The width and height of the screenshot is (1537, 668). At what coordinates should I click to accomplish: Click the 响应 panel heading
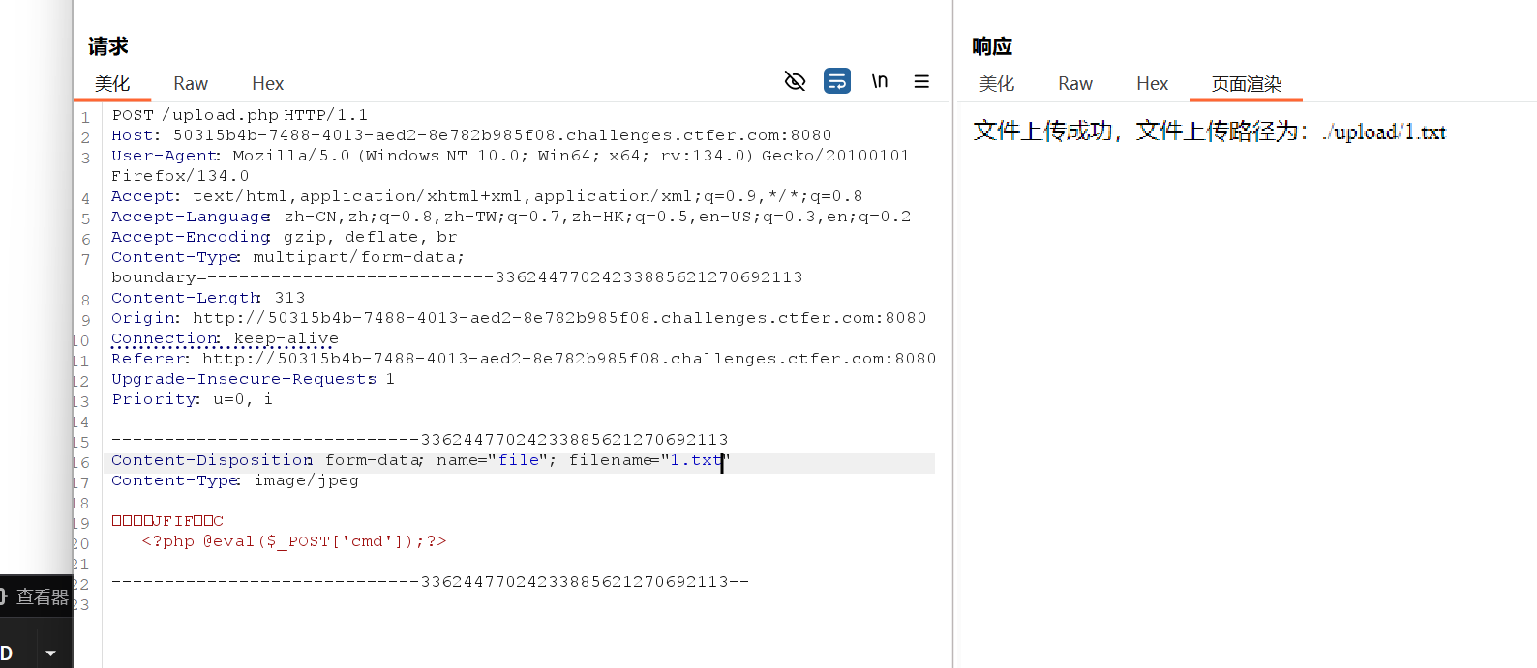point(992,46)
